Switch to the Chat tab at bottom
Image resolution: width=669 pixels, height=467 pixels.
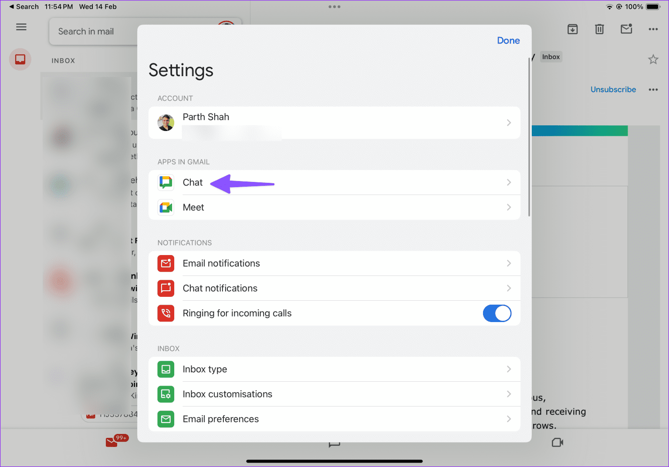pos(334,444)
